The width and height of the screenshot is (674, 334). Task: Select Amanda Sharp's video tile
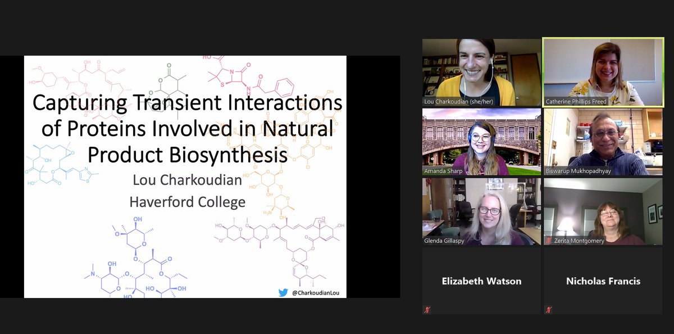(x=482, y=142)
